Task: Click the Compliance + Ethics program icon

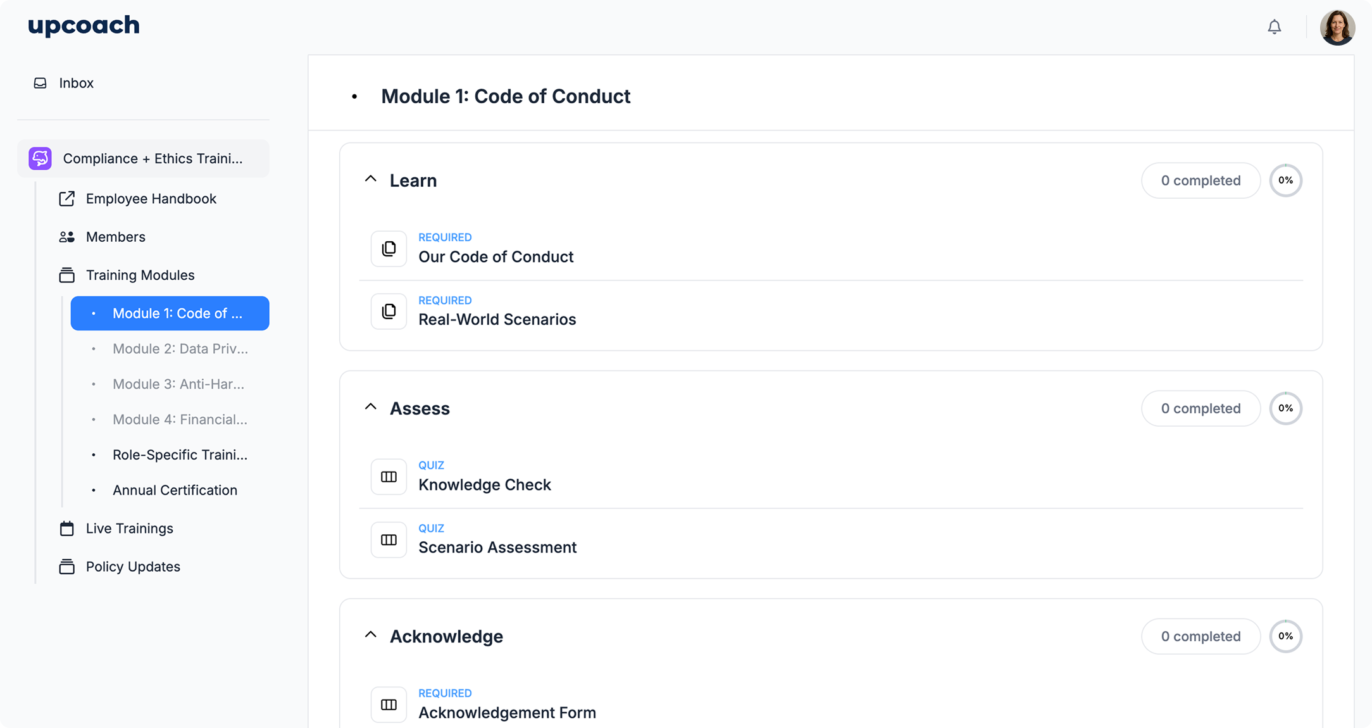Action: [41, 158]
